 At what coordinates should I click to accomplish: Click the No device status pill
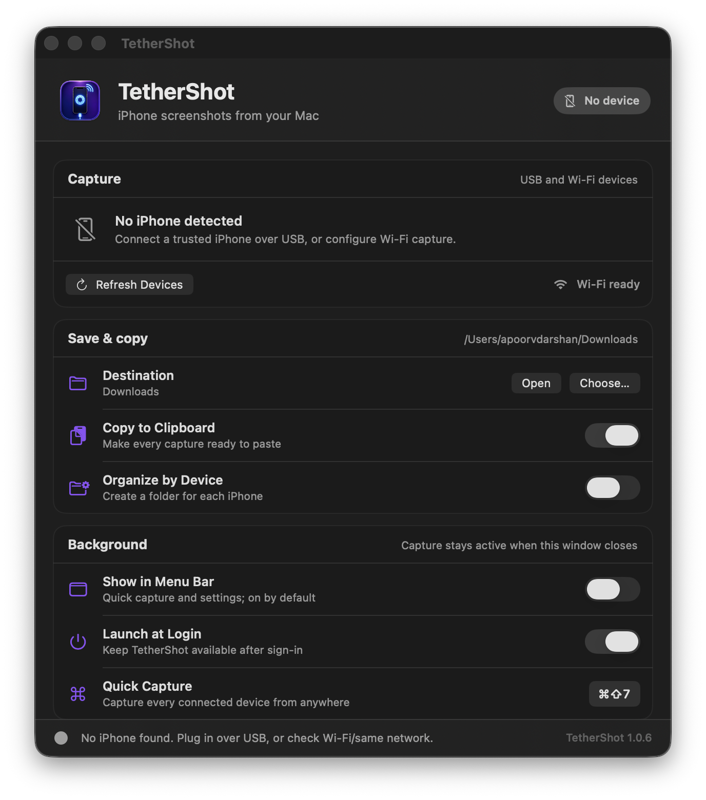coord(602,101)
